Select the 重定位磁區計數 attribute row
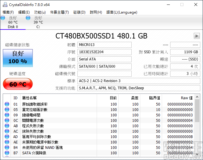 coord(99,109)
